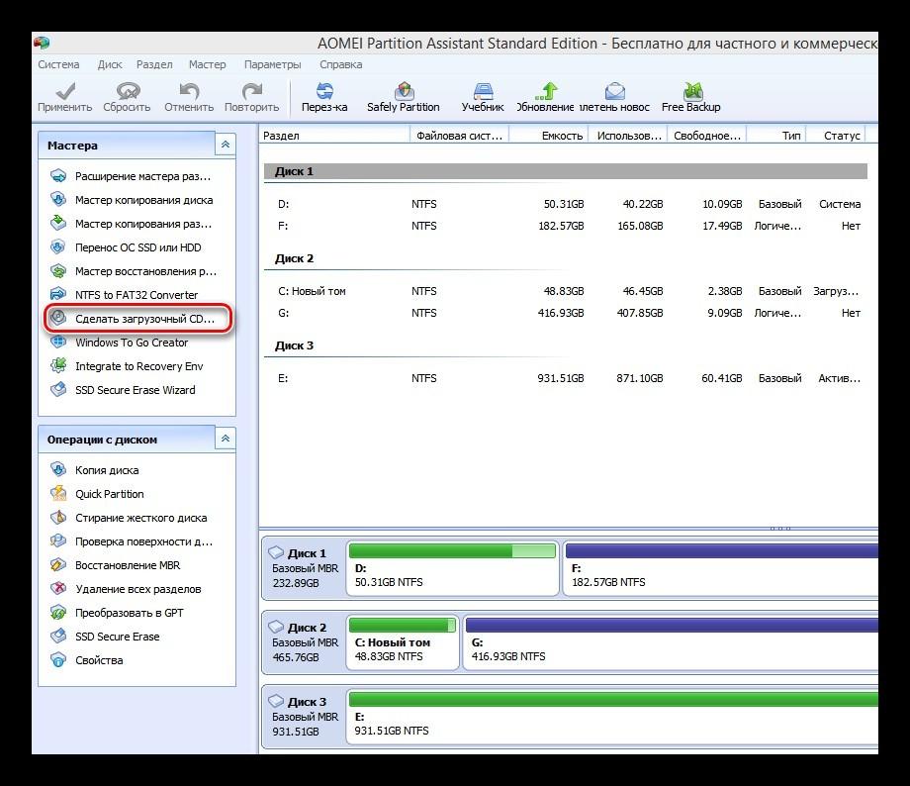Select partition D: row in list
910x786 pixels.
(x=566, y=204)
